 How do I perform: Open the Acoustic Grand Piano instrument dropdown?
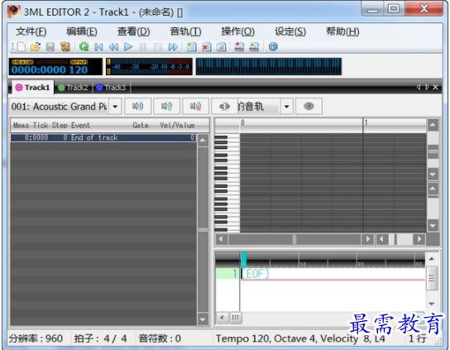coord(115,106)
